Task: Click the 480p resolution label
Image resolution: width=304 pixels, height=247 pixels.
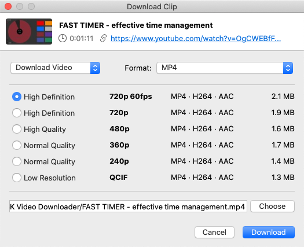Action: (x=119, y=129)
